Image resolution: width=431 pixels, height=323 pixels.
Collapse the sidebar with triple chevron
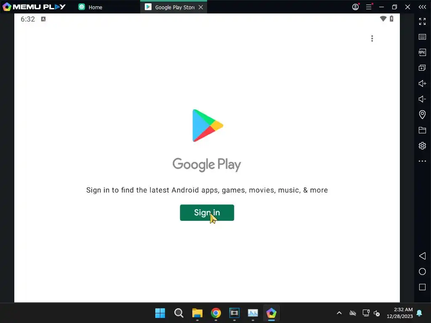click(x=422, y=7)
